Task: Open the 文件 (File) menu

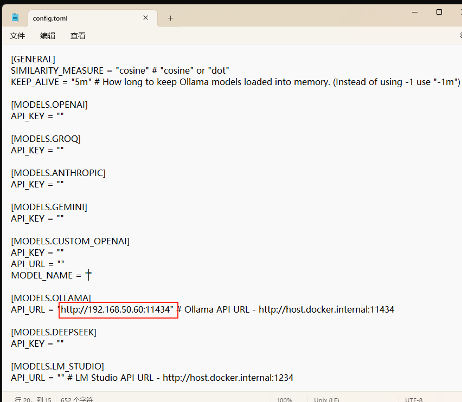Action: point(17,36)
